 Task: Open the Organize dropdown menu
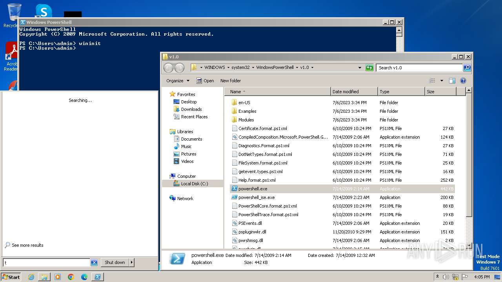pyautogui.click(x=178, y=81)
